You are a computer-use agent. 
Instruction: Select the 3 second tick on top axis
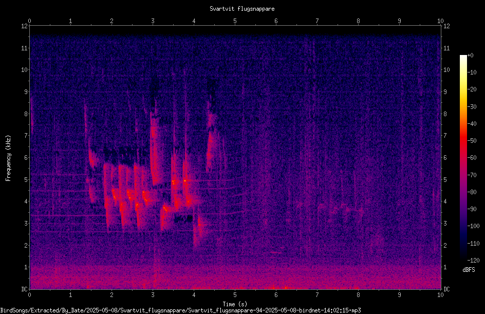(x=153, y=21)
